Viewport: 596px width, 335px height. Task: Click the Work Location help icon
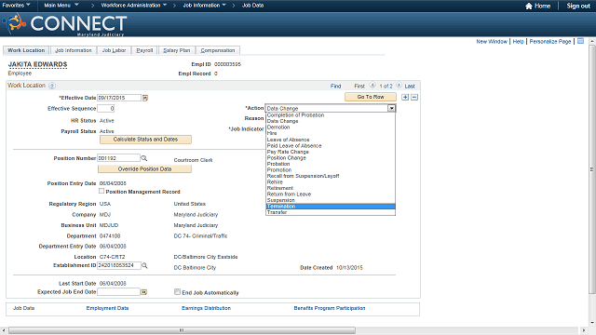52,86
